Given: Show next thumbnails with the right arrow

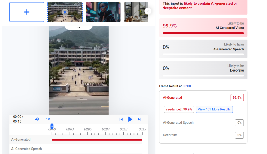Looking at the screenshot, I should click(x=148, y=11).
